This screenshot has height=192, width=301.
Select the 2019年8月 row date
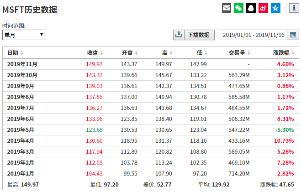21,97
